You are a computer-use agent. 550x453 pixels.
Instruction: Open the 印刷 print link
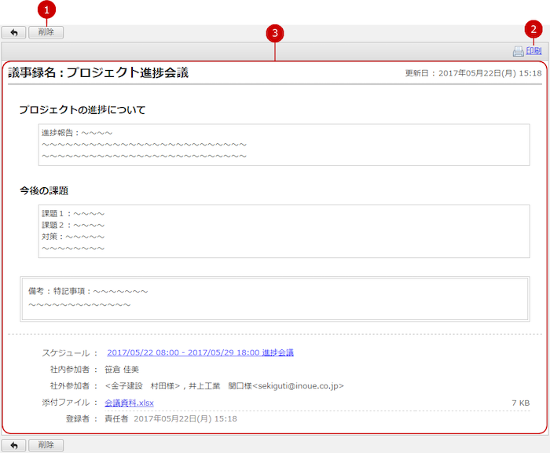[x=533, y=52]
